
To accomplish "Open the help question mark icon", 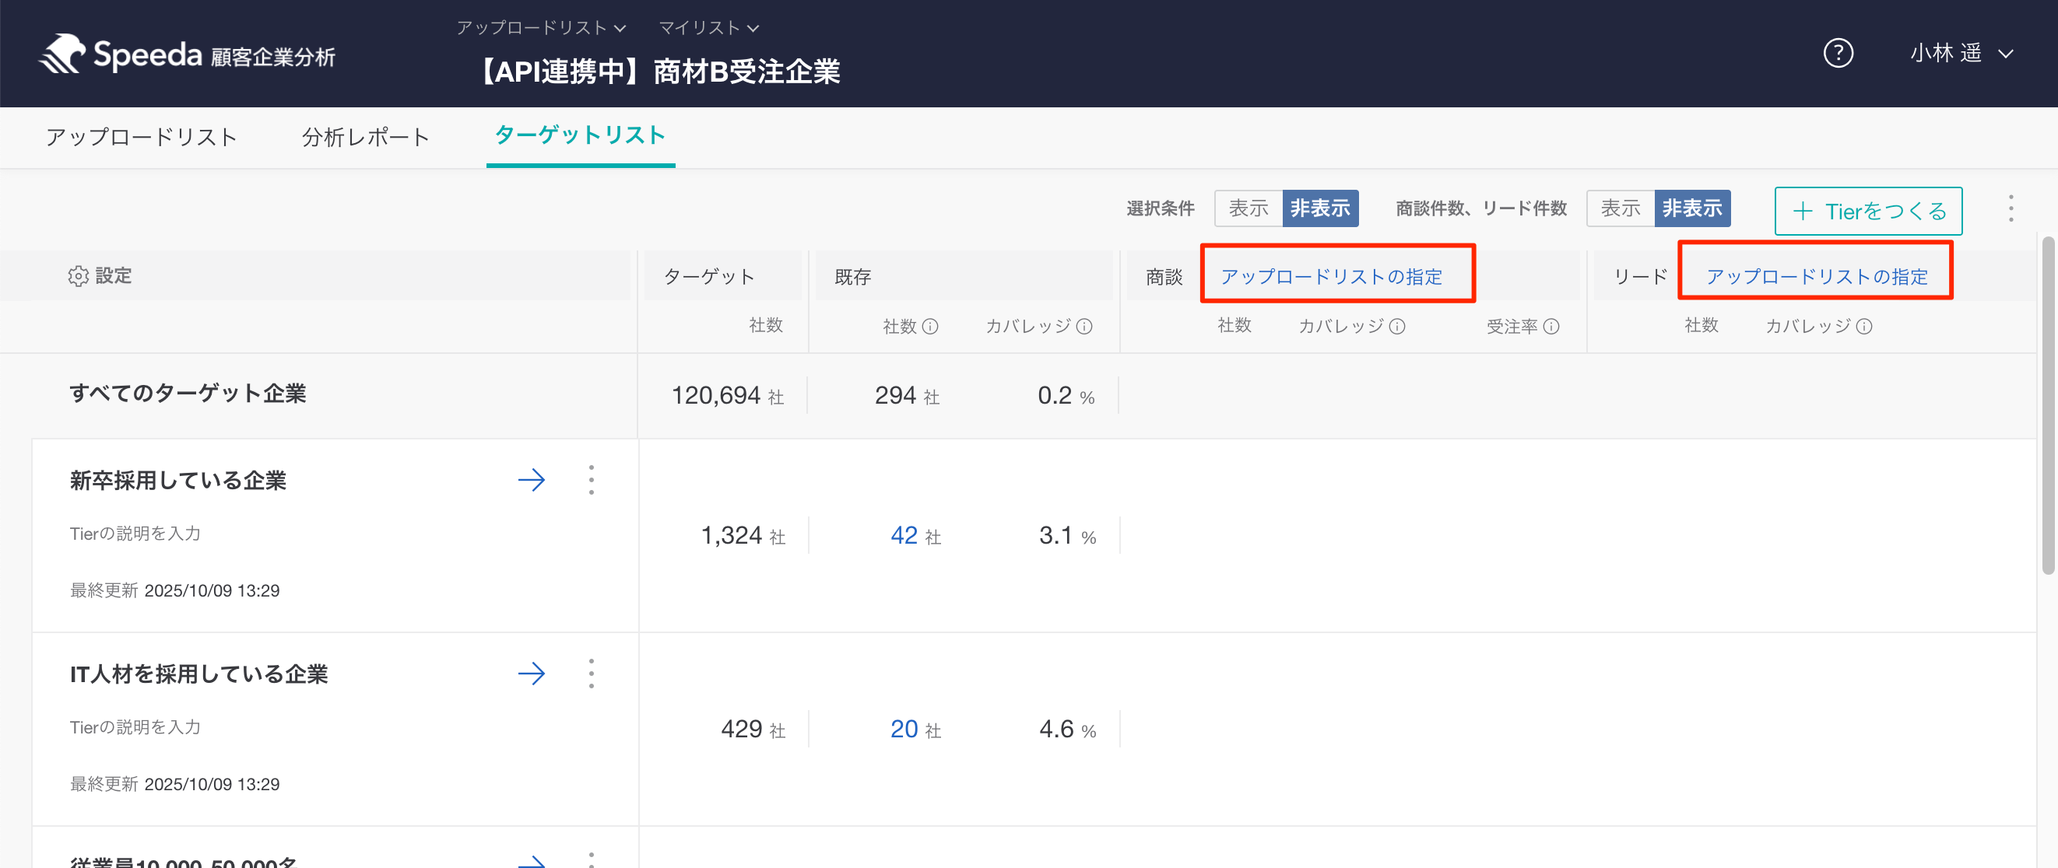I will coord(1838,54).
